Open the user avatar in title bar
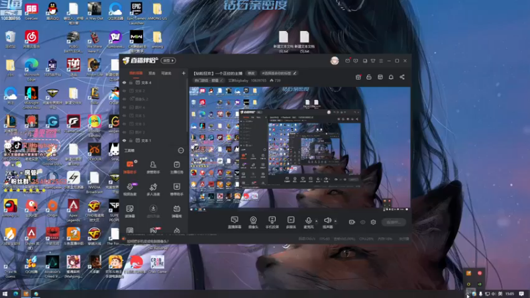This screenshot has width=530, height=298. [335, 60]
